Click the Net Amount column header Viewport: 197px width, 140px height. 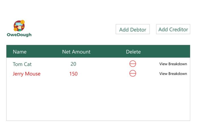click(x=76, y=52)
